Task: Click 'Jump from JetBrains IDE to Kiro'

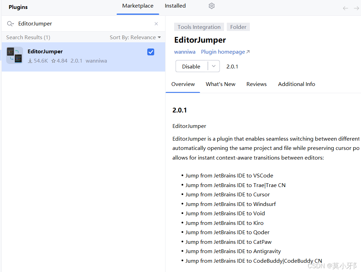Action: coord(224,223)
